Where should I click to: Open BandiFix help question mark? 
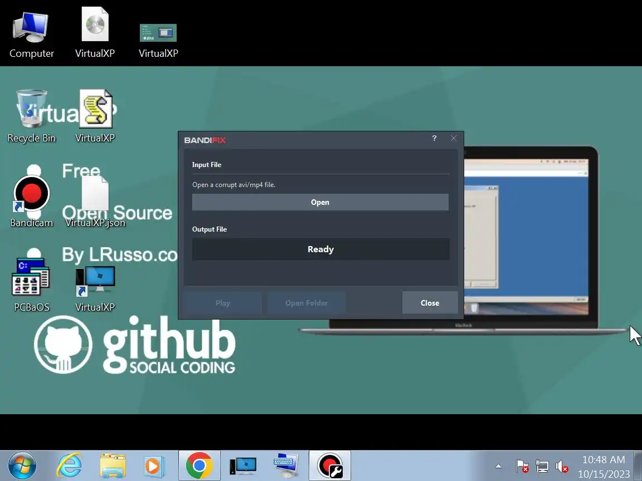[x=435, y=138]
